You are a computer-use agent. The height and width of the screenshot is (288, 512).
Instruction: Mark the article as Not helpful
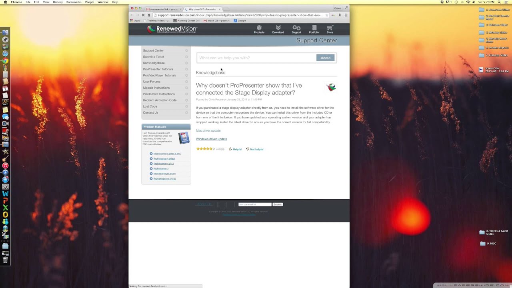click(255, 149)
